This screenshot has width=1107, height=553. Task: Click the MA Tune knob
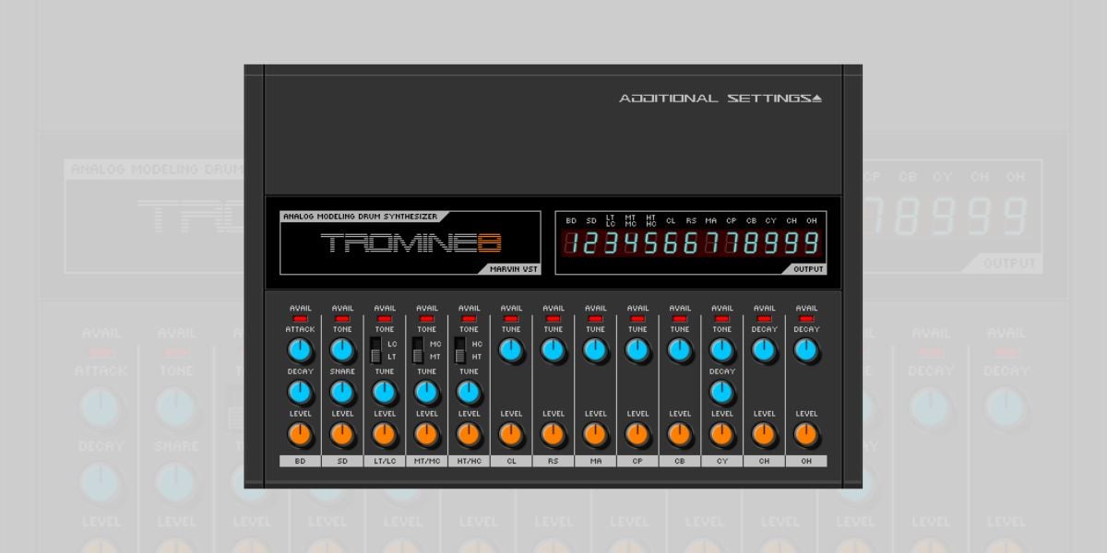[595, 350]
